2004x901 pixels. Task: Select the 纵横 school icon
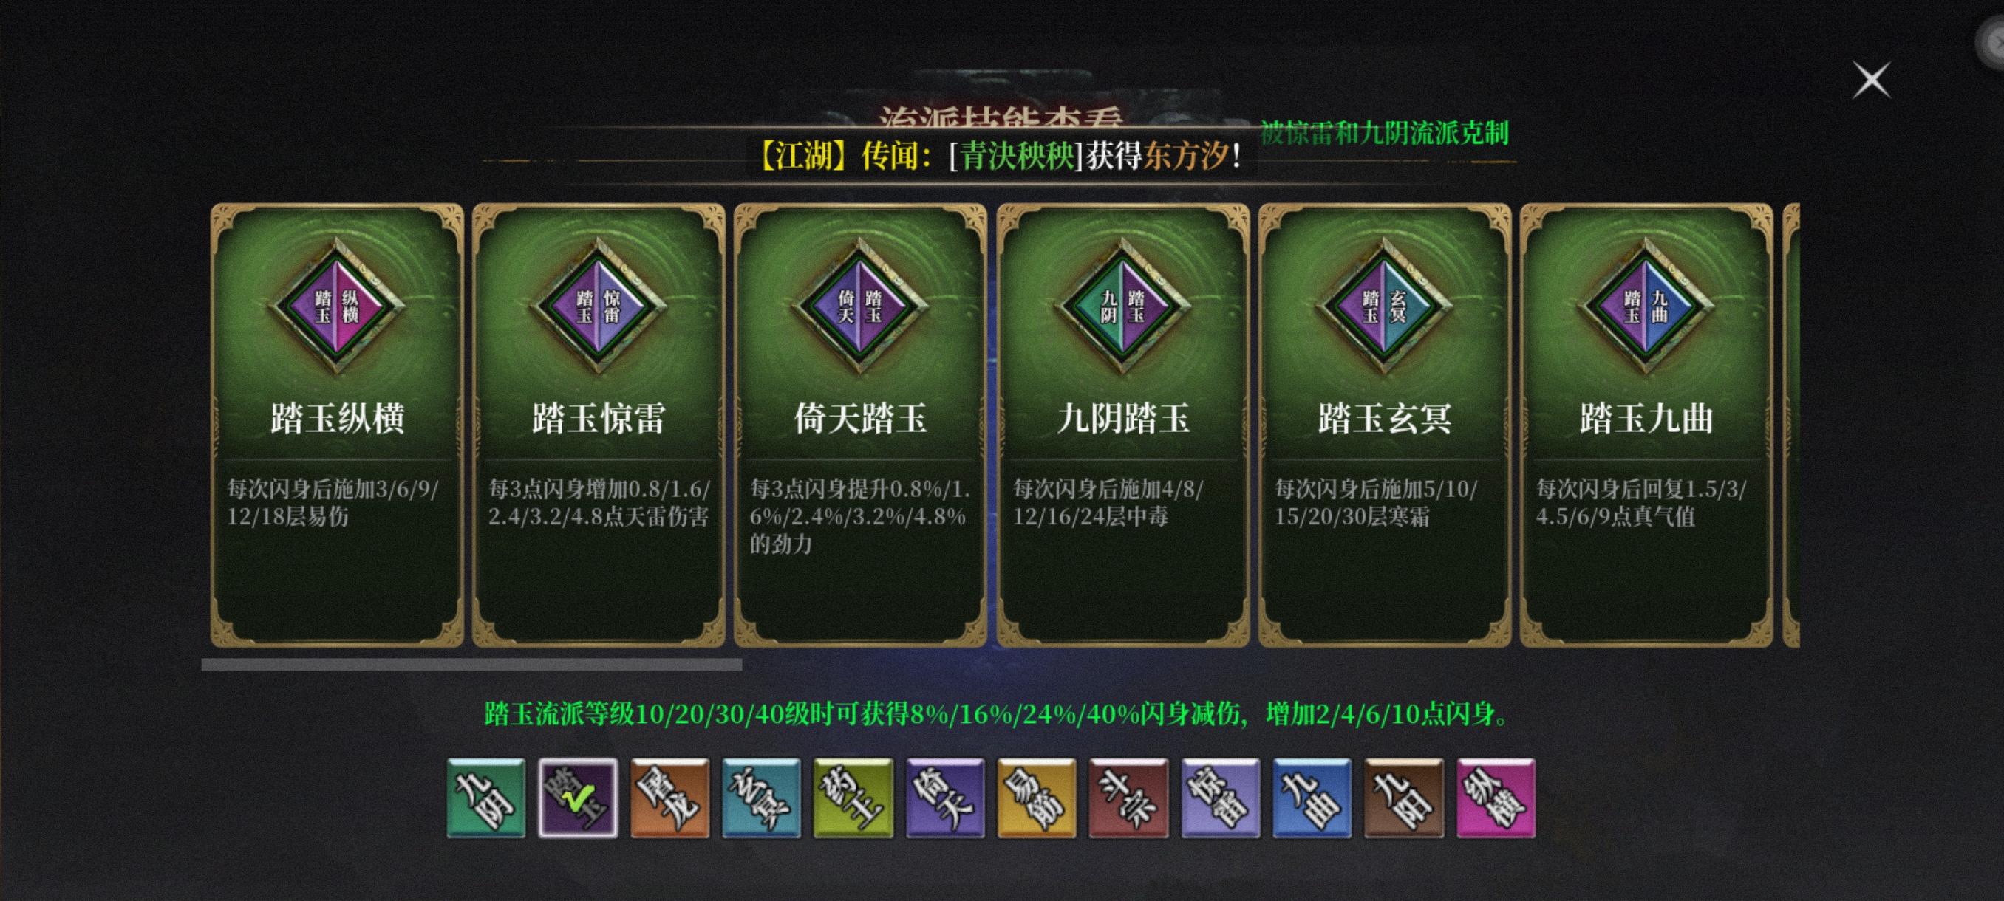[x=1496, y=798]
